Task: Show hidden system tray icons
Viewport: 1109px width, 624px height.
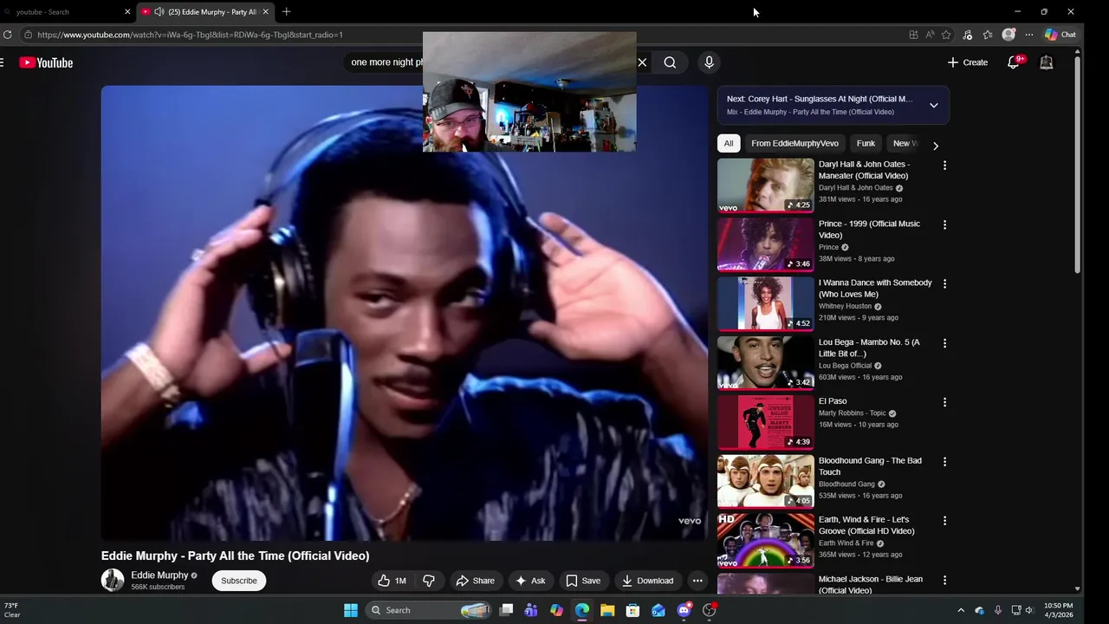Action: [960, 610]
